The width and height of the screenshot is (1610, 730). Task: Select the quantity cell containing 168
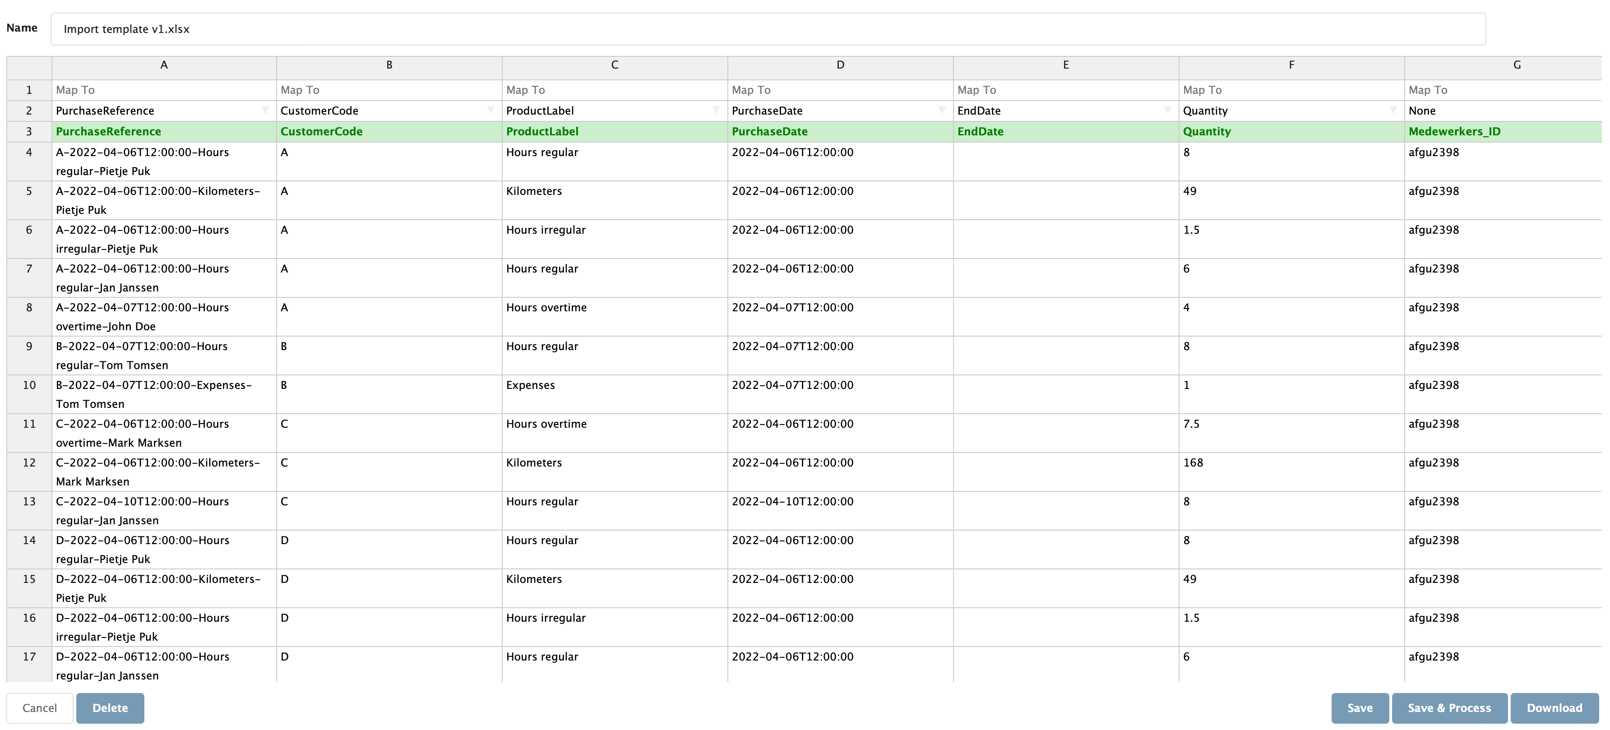[x=1291, y=472]
